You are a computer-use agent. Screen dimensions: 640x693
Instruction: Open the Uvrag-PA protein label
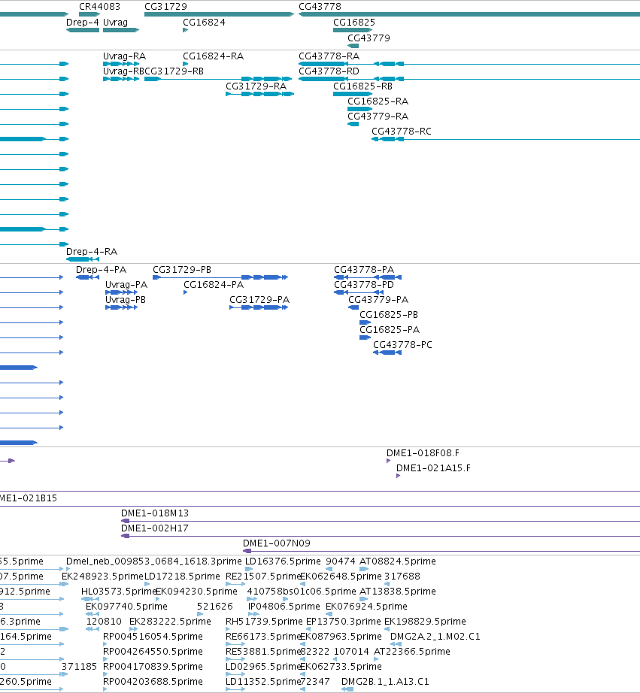[126, 285]
